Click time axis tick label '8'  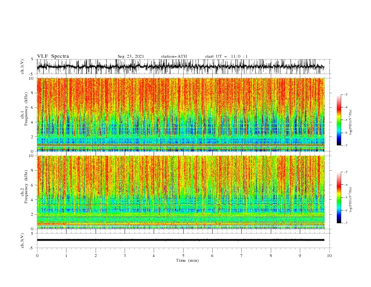(271, 256)
